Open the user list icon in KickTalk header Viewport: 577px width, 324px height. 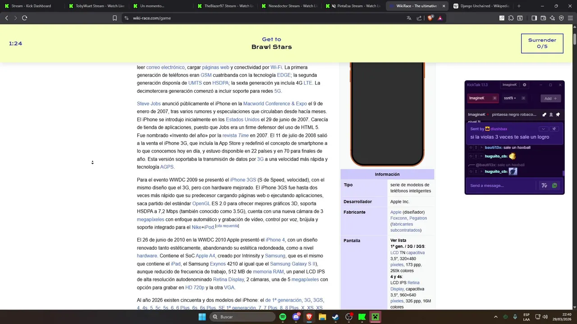pyautogui.click(x=551, y=114)
